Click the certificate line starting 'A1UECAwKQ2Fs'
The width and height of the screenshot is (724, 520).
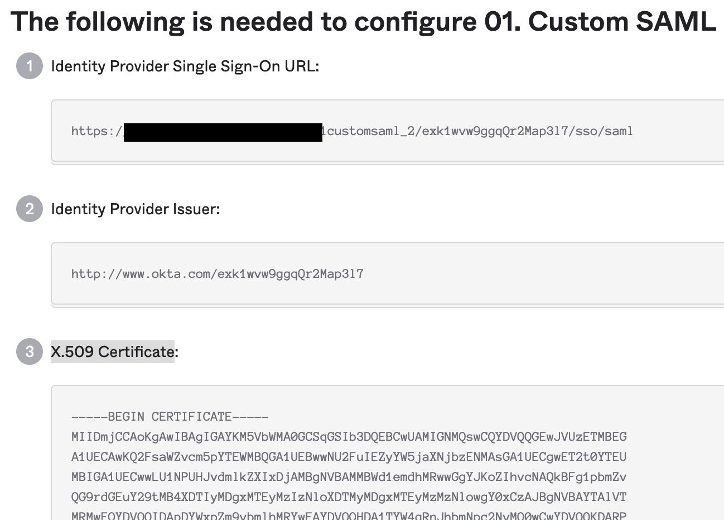click(349, 457)
